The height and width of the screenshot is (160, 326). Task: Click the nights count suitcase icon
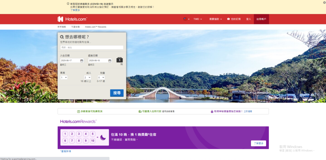(x=119, y=60)
